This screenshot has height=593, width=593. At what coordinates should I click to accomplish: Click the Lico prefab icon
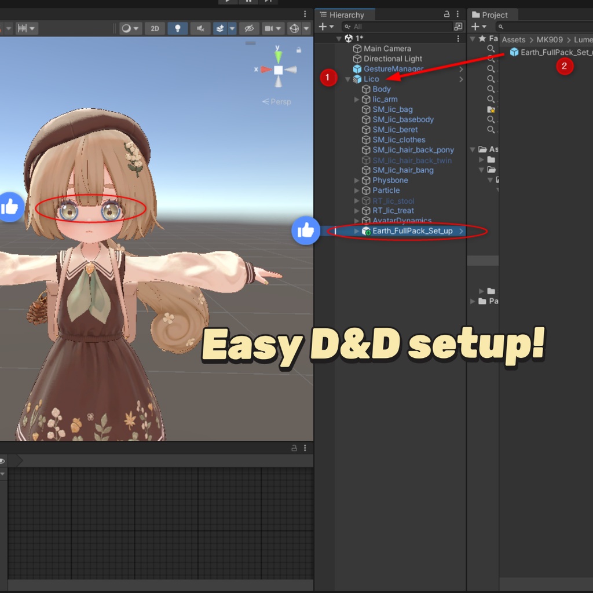(357, 79)
